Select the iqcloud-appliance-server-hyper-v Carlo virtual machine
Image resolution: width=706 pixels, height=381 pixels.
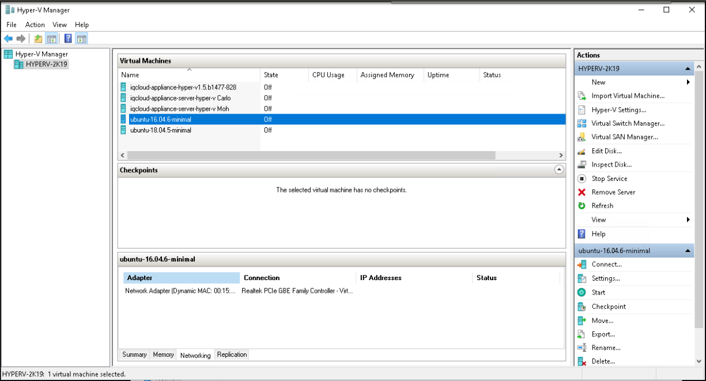[x=180, y=98]
